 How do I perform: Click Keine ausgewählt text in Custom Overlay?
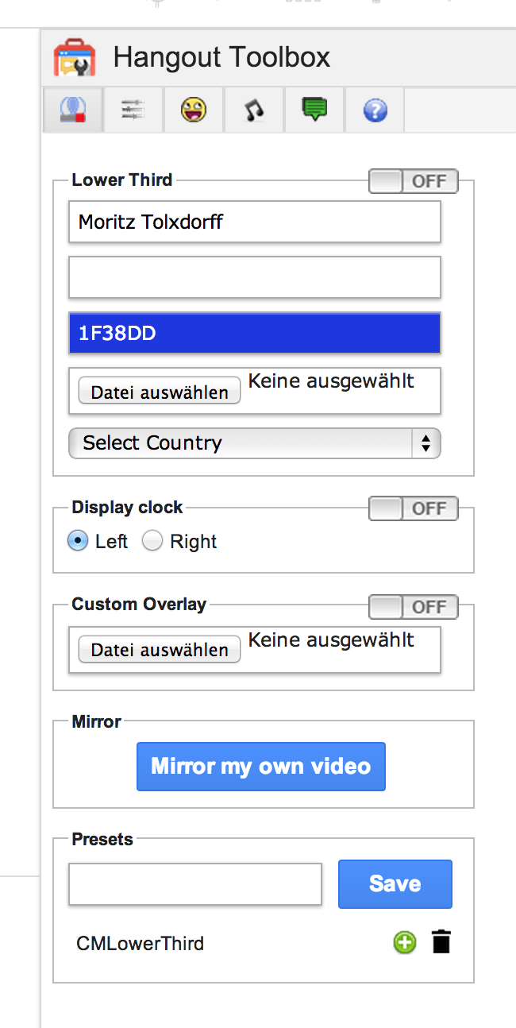[x=331, y=640]
